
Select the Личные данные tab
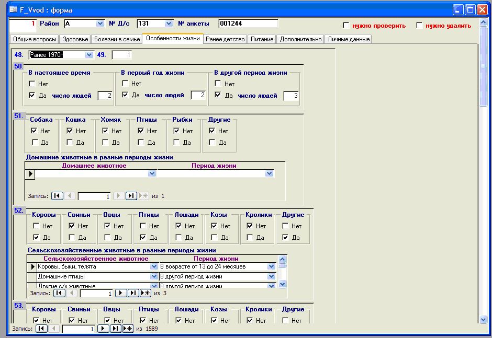click(x=349, y=39)
